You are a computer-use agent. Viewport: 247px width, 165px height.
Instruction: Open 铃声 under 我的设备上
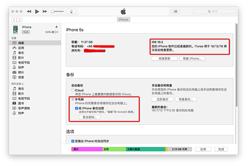(x=35, y=113)
